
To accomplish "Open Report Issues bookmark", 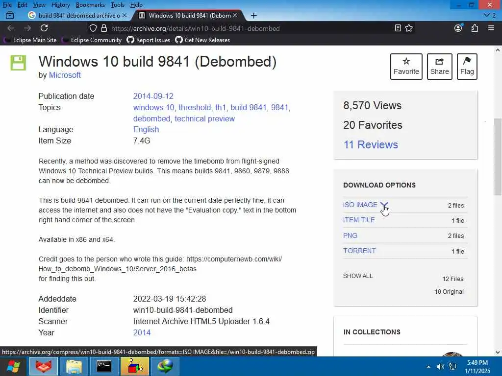I will point(148,40).
